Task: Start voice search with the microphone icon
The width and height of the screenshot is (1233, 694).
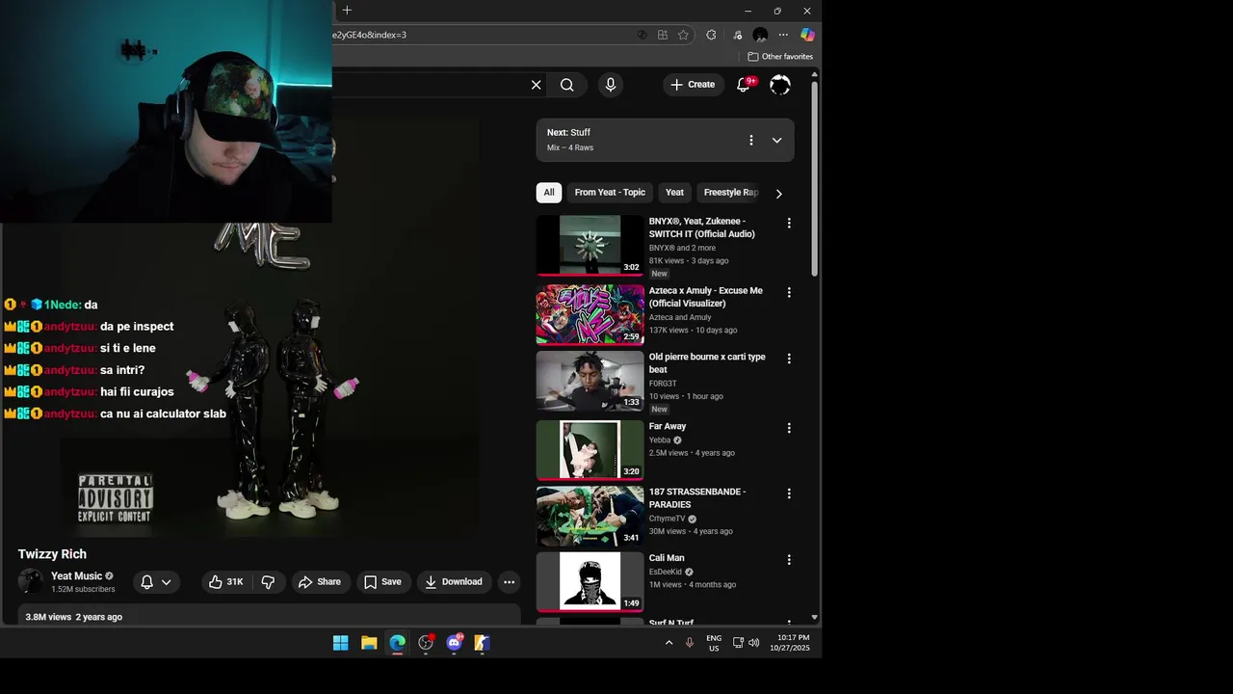Action: click(611, 85)
